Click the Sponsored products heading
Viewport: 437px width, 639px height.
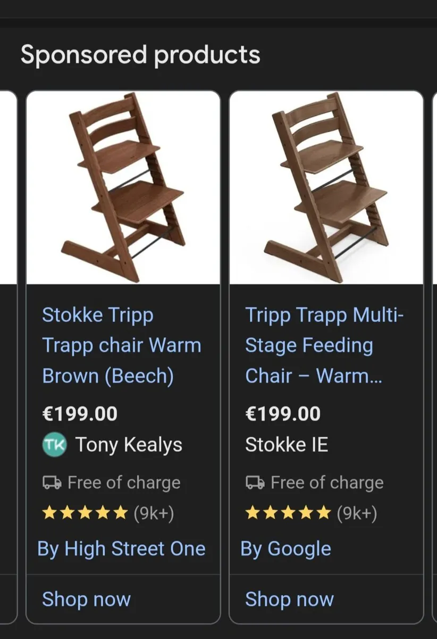pos(140,54)
